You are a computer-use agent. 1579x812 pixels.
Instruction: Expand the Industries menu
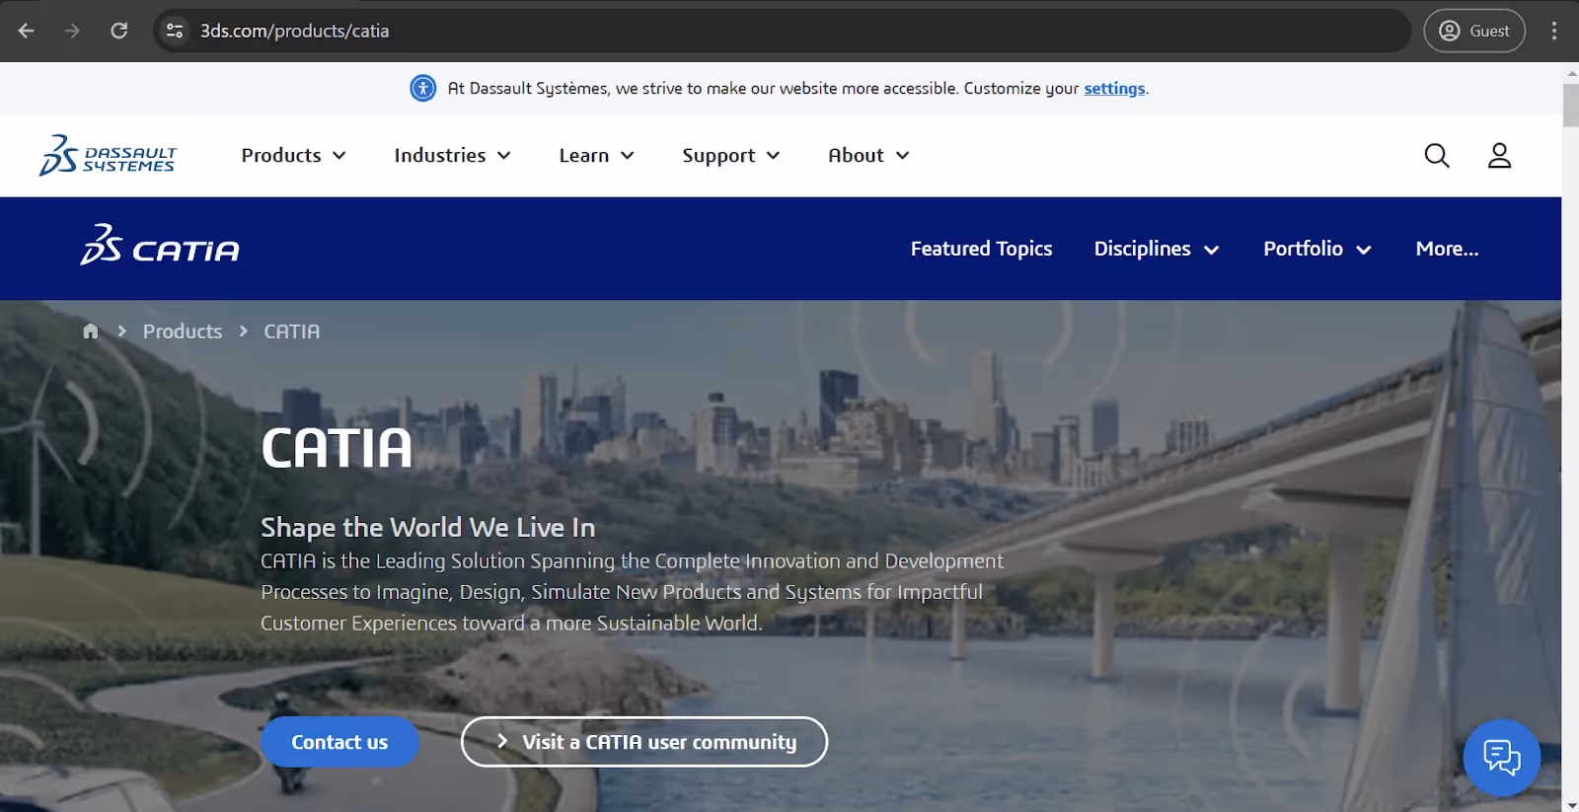(x=452, y=155)
